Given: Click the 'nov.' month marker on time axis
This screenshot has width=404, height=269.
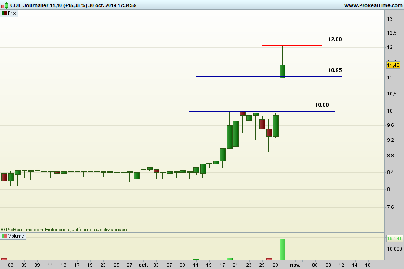Looking at the screenshot, I should pos(295,265).
